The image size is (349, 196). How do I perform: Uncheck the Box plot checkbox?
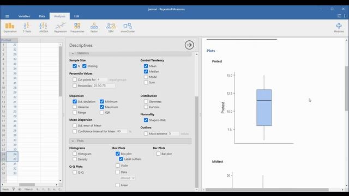(118, 154)
